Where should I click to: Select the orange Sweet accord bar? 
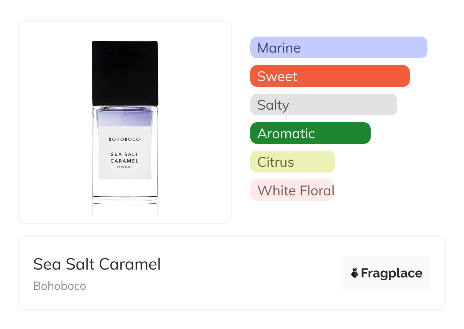330,76
